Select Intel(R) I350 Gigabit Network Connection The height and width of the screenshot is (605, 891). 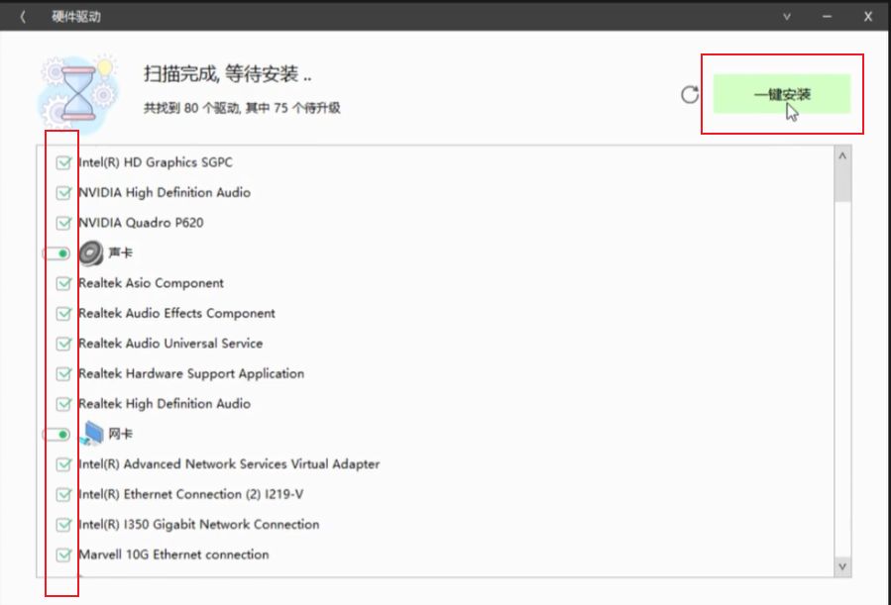[x=198, y=525]
